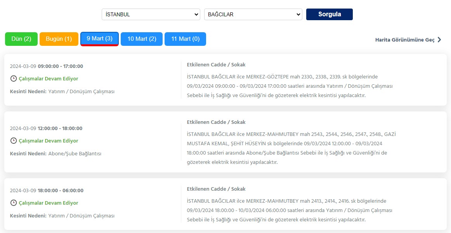
Task: Click chevron arrow next to Harita Görünümüne Geç
Action: pyautogui.click(x=439, y=40)
